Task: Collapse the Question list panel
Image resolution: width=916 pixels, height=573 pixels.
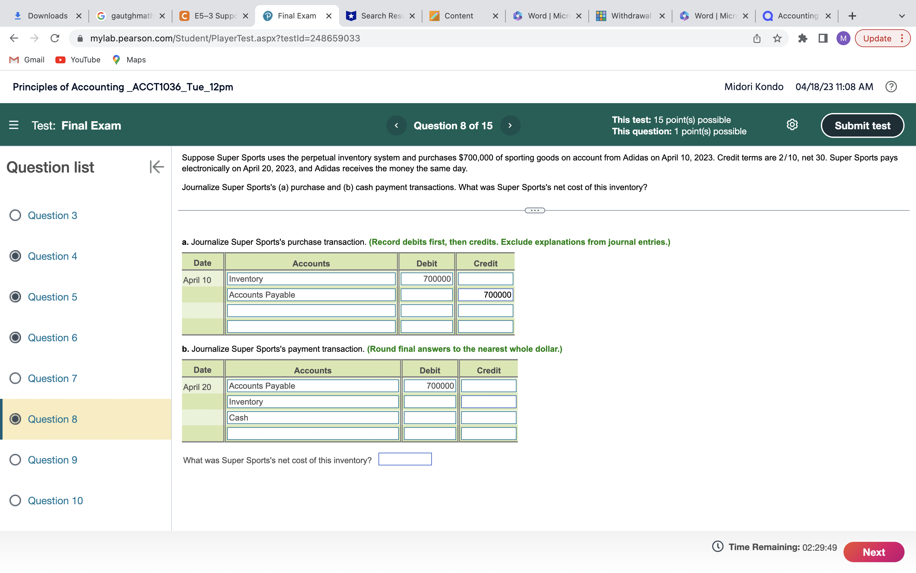Action: 156,167
